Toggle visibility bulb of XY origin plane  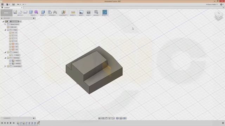10,44
